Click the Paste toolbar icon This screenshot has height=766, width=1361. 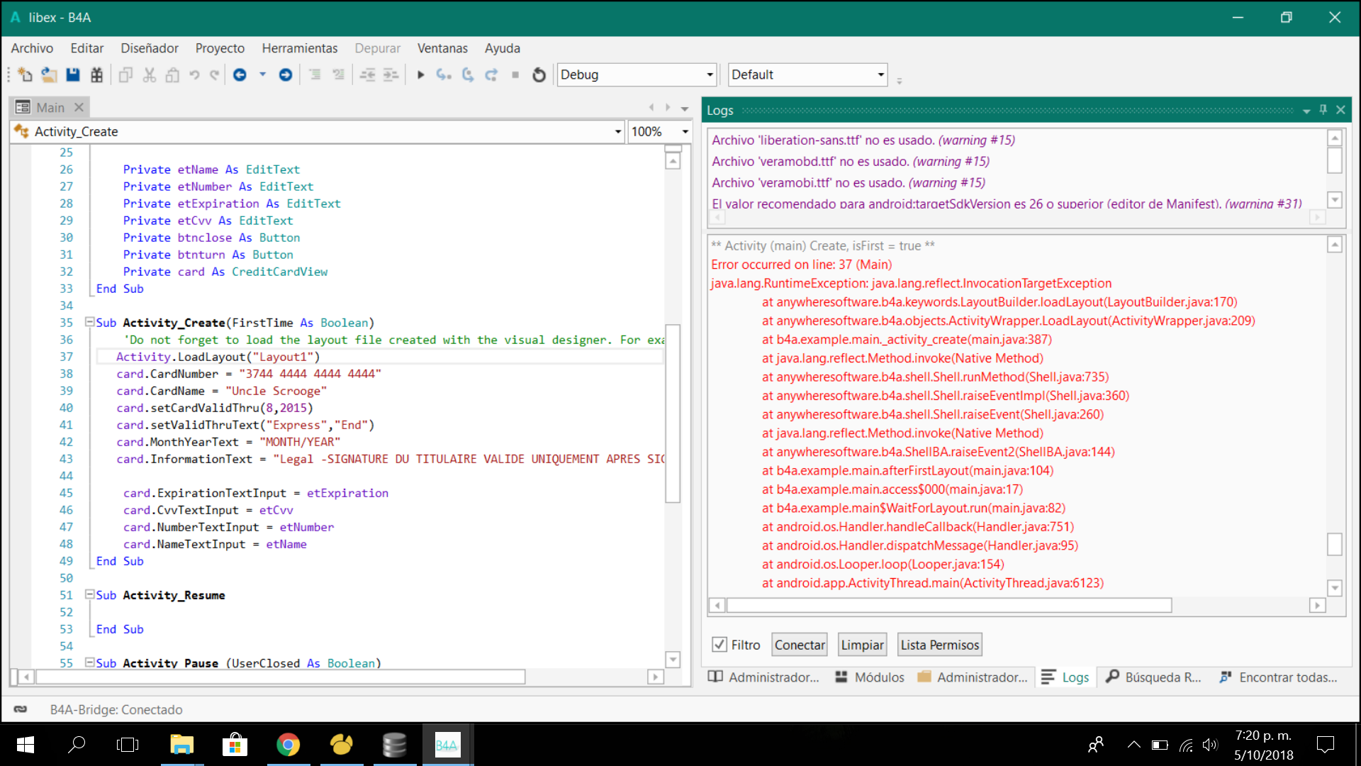172,74
